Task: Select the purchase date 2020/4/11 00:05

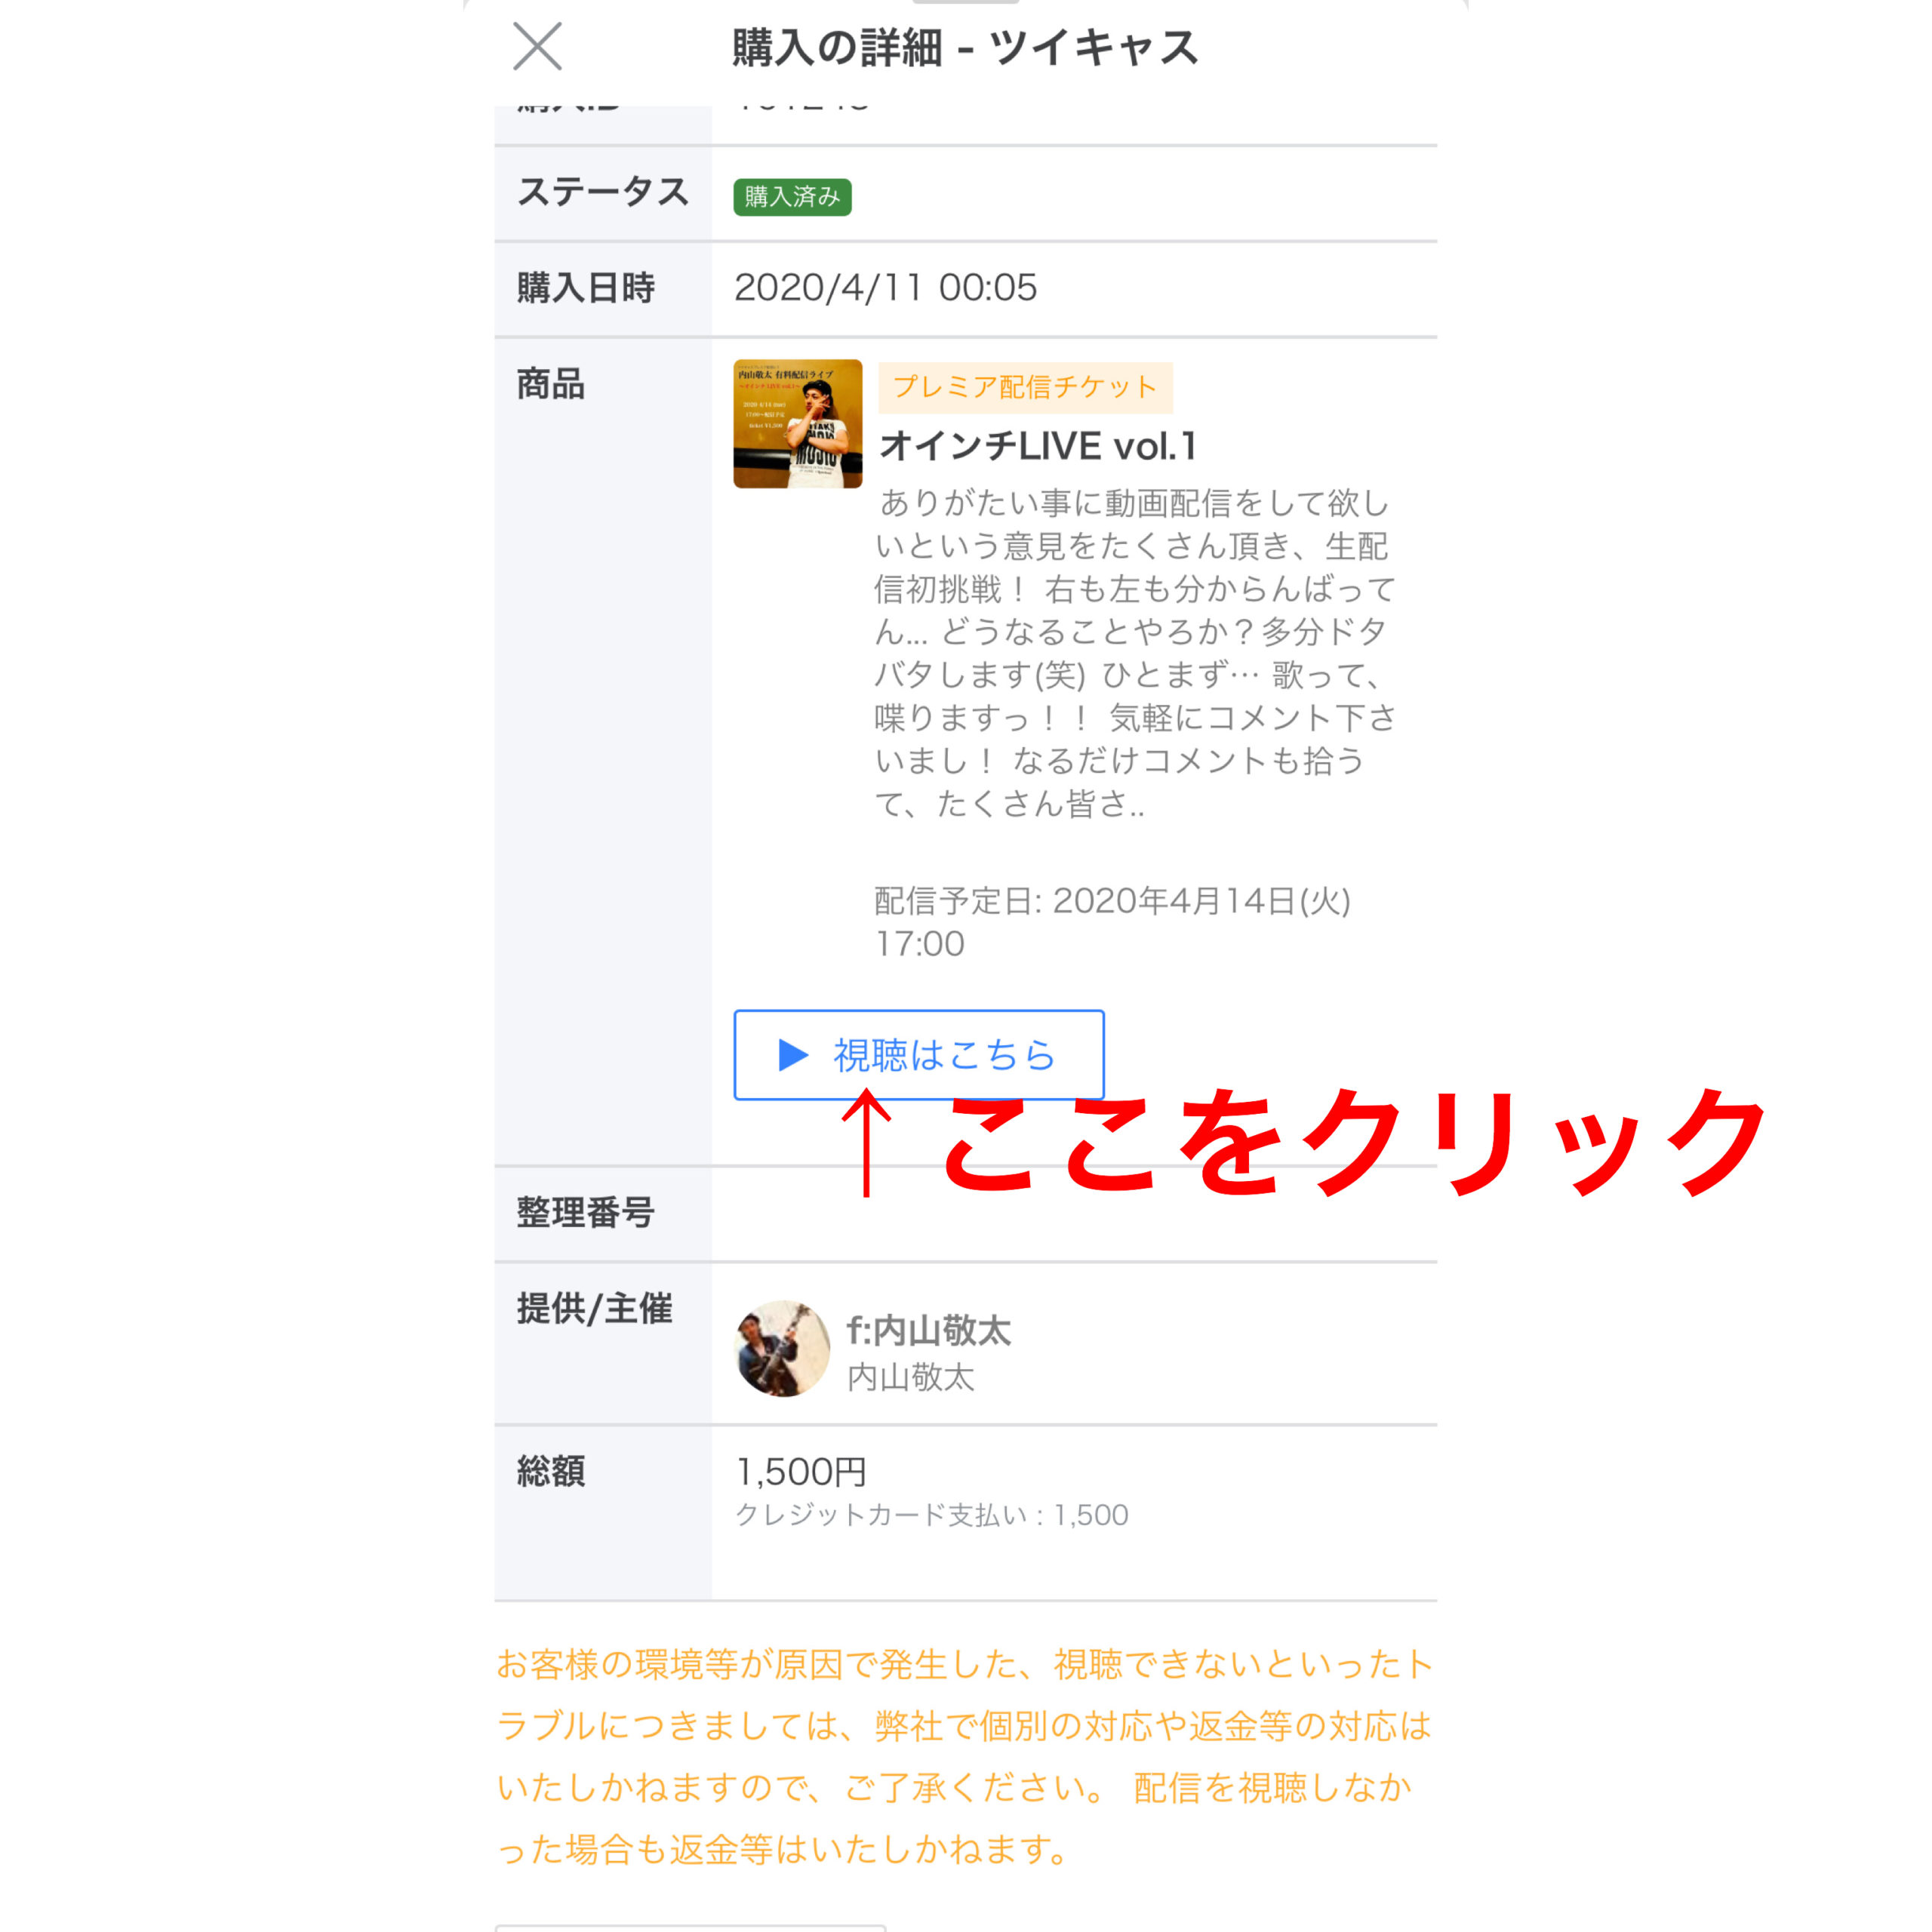Action: [885, 288]
